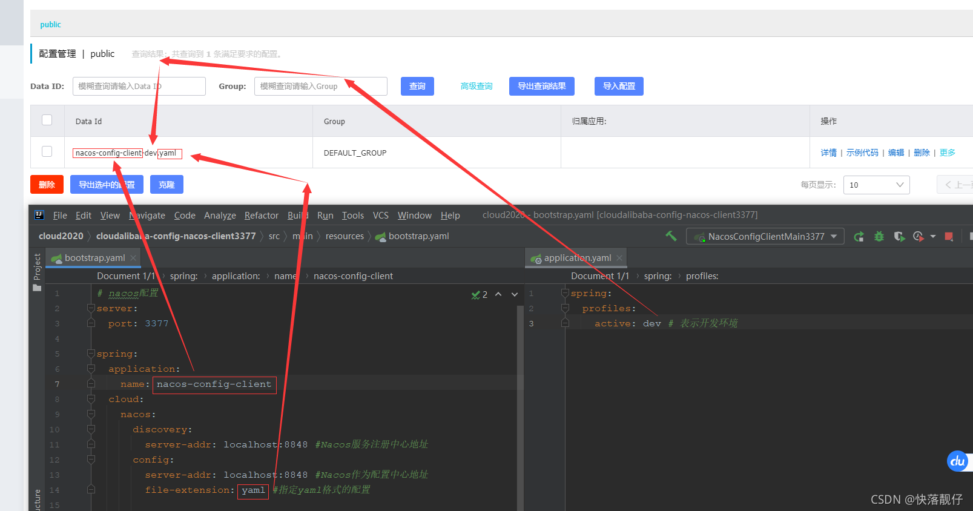Tick the checkbox for nacos-config-client-dev.yaml row
Image resolution: width=973 pixels, height=511 pixels.
click(47, 151)
